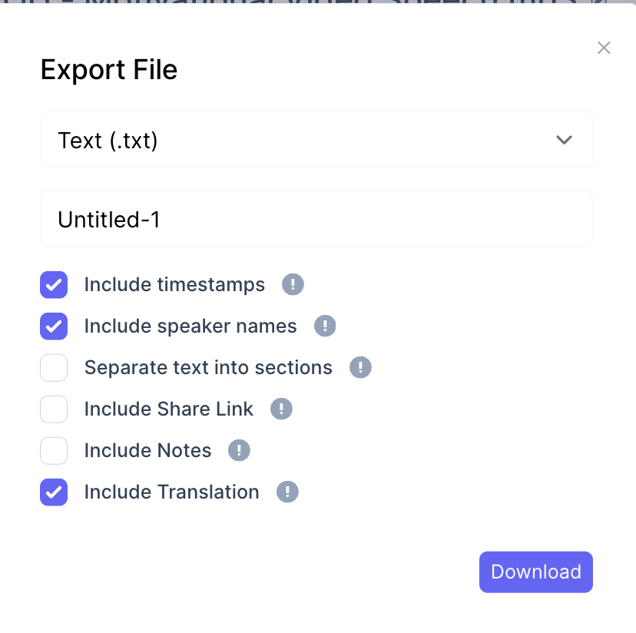Enable Separate text into sections

pyautogui.click(x=54, y=368)
